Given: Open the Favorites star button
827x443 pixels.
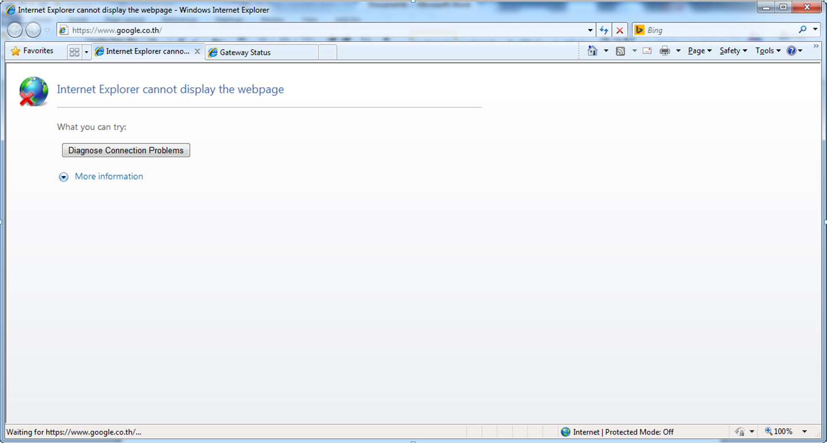Looking at the screenshot, I should click(x=32, y=51).
